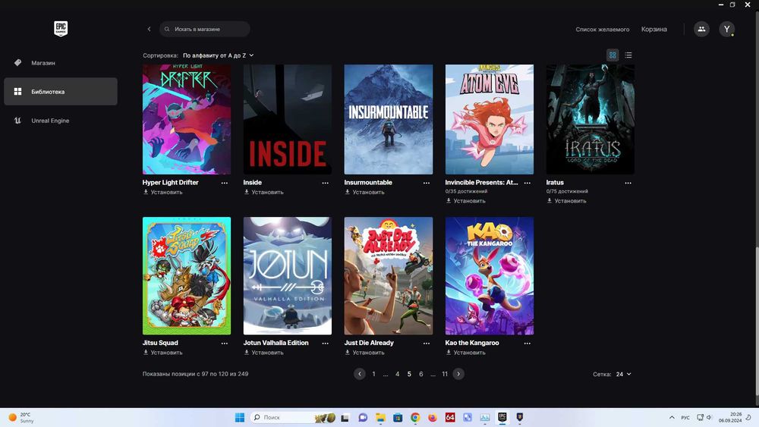Open options menu for Jotun Valhalla Edition
Viewport: 759px width, 427px height.
326,343
